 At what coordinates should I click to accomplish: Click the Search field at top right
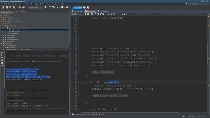(x=199, y=4)
